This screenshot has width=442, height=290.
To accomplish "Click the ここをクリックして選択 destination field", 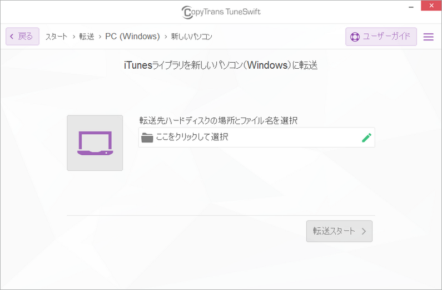I will (x=256, y=137).
